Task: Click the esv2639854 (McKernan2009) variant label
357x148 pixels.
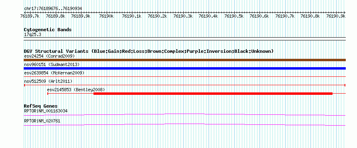Action: (x=54, y=73)
